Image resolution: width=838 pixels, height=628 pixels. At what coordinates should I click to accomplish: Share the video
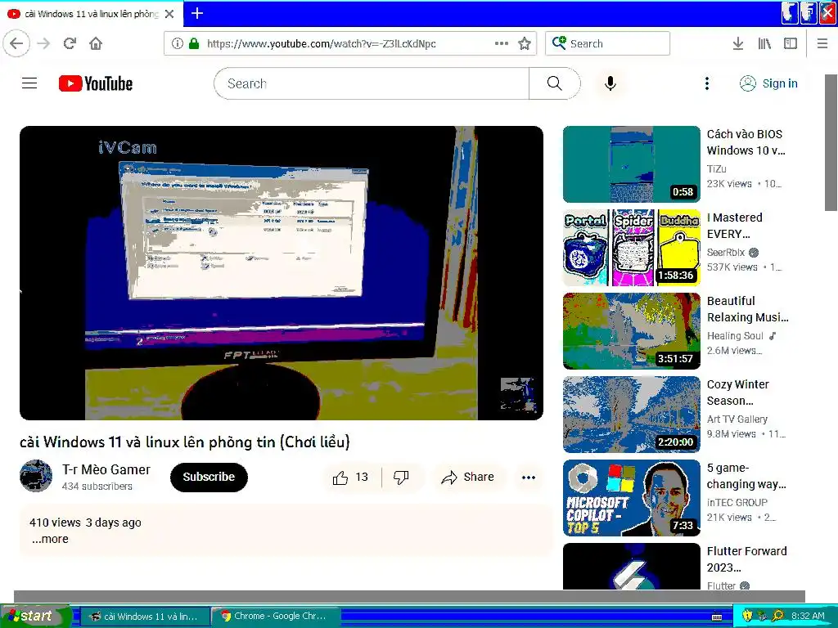click(x=467, y=477)
